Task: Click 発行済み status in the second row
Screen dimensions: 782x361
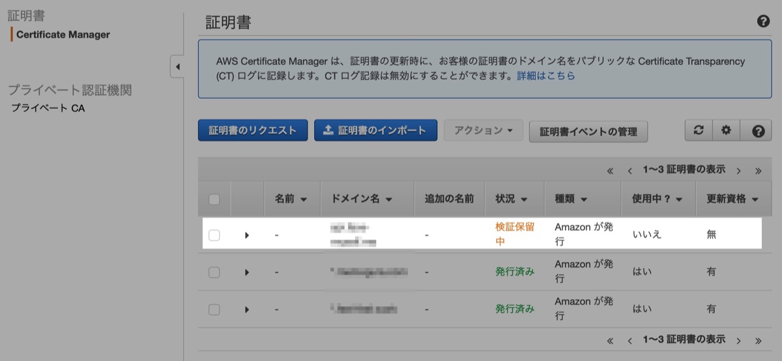Action: (x=515, y=271)
